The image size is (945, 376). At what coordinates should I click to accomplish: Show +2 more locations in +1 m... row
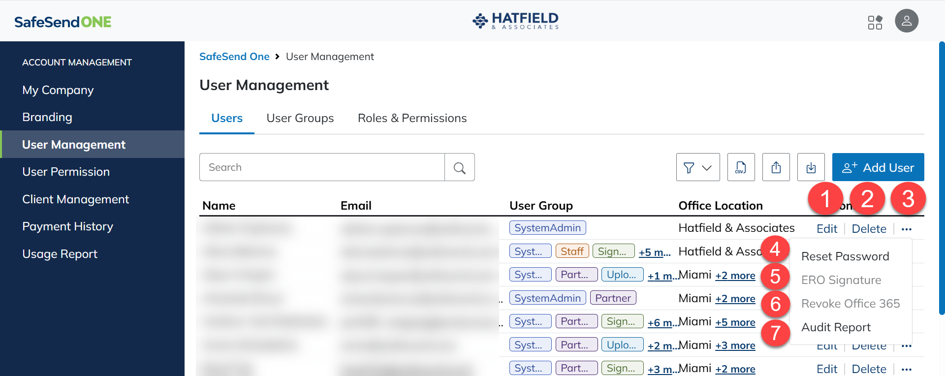point(735,276)
